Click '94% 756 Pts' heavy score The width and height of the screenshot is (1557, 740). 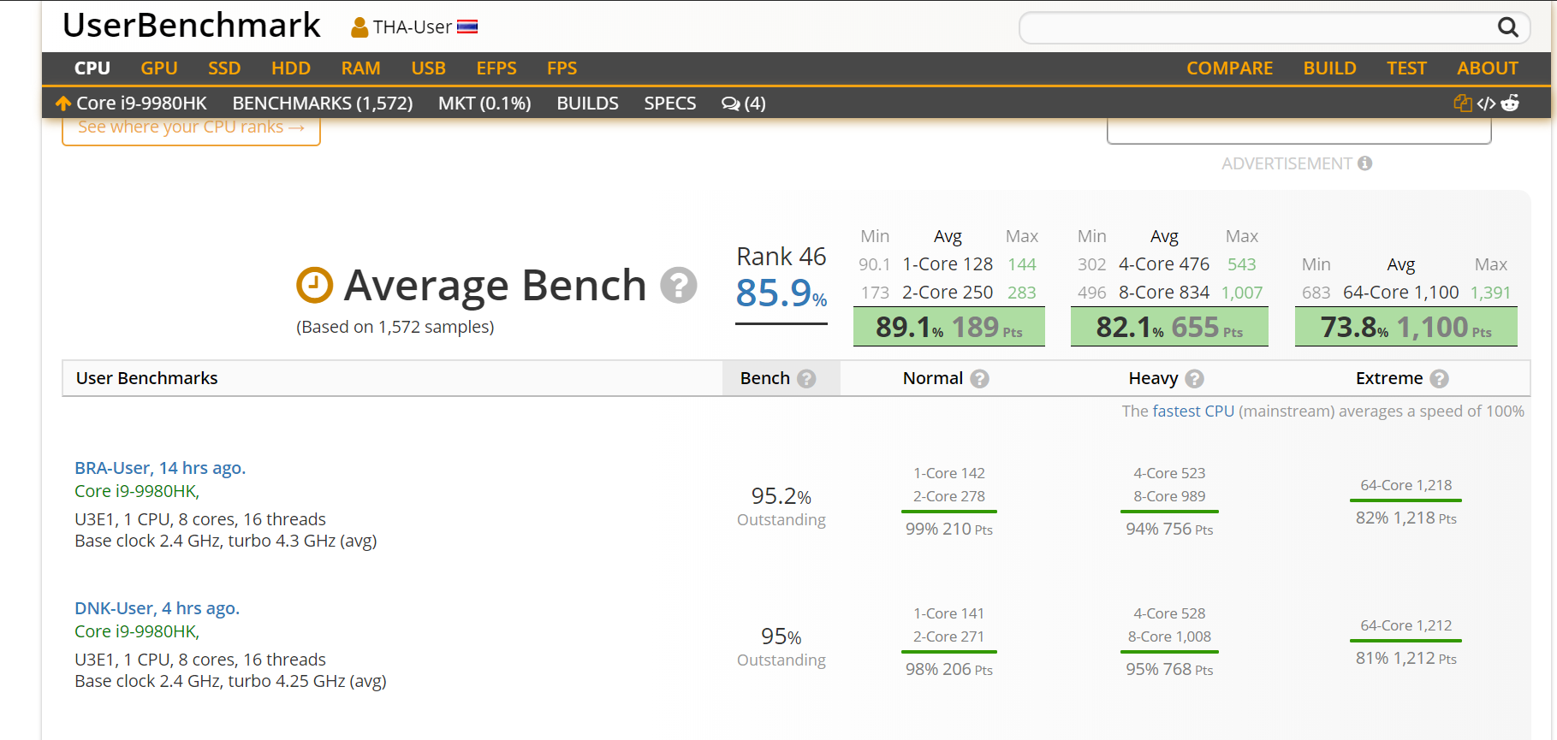(x=1169, y=530)
